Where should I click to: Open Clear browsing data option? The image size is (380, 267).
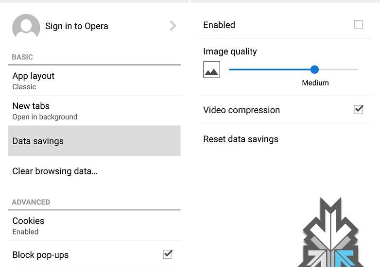[54, 171]
